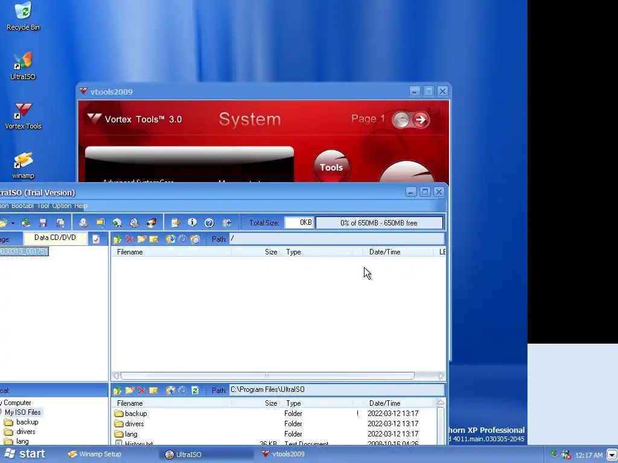This screenshot has height=463, width=618.
Task: Open the Tool menu in UltraISO
Action: coord(43,206)
